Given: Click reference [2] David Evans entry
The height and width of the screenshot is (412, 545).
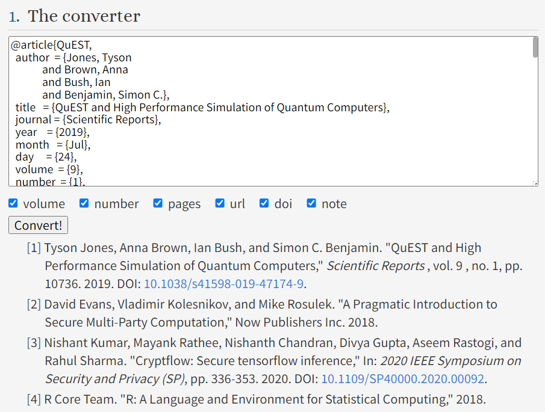Looking at the screenshot, I should (x=262, y=313).
